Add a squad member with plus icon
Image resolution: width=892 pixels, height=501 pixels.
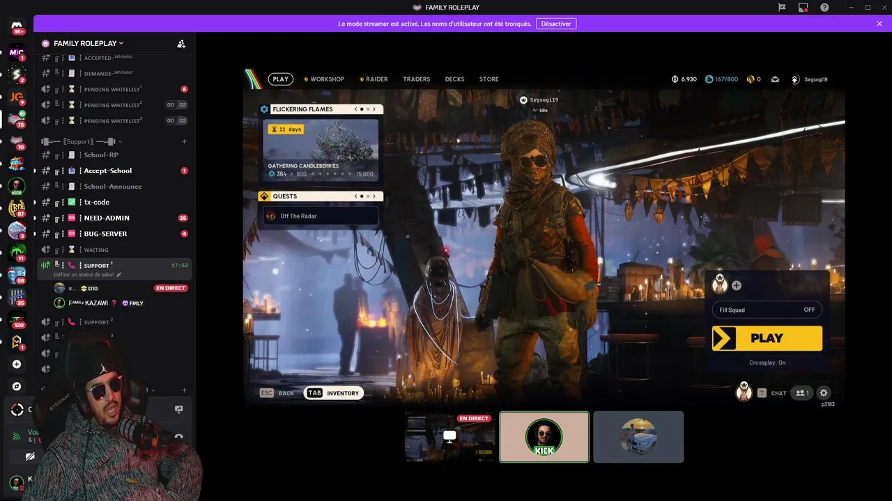coord(736,285)
